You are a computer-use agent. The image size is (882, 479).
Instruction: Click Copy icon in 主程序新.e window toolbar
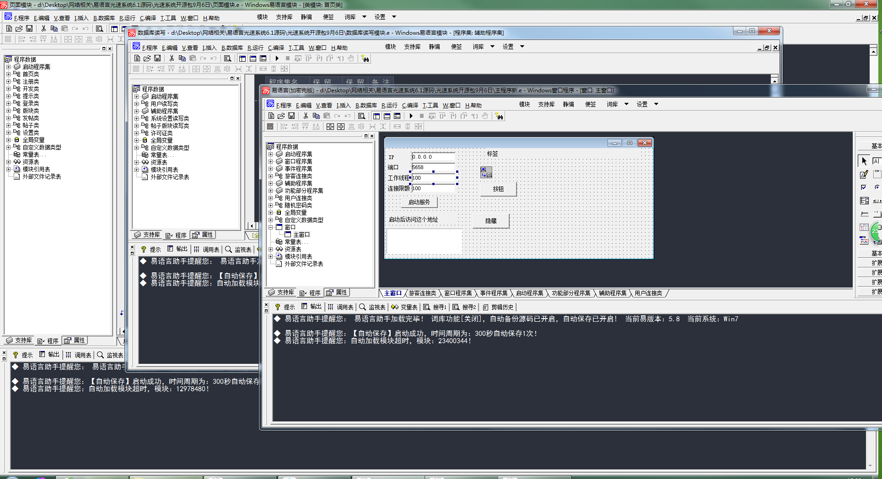(316, 116)
